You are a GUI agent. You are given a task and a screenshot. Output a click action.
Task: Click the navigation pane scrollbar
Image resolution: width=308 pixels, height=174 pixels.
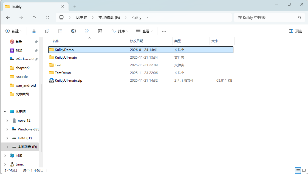41,118
